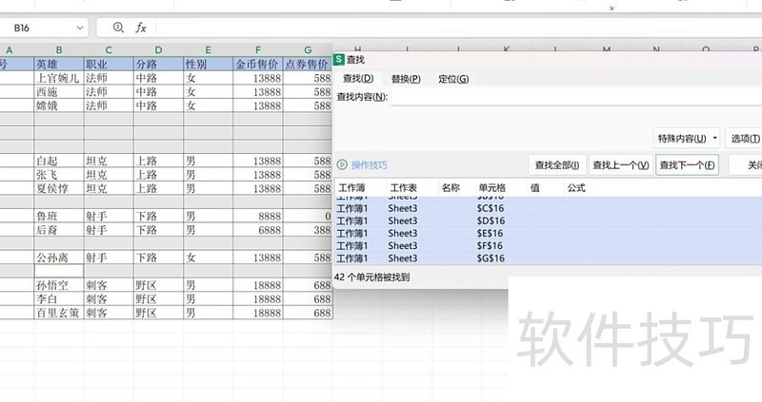Click the 公式 results column header

pyautogui.click(x=576, y=188)
